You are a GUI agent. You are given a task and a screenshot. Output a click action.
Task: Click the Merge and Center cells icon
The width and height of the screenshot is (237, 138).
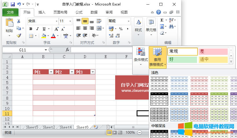99,28
